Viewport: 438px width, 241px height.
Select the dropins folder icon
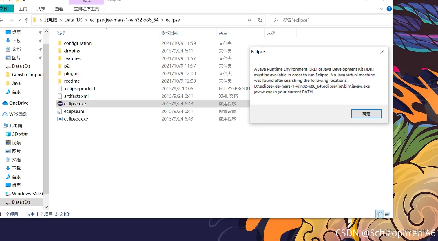click(x=60, y=51)
